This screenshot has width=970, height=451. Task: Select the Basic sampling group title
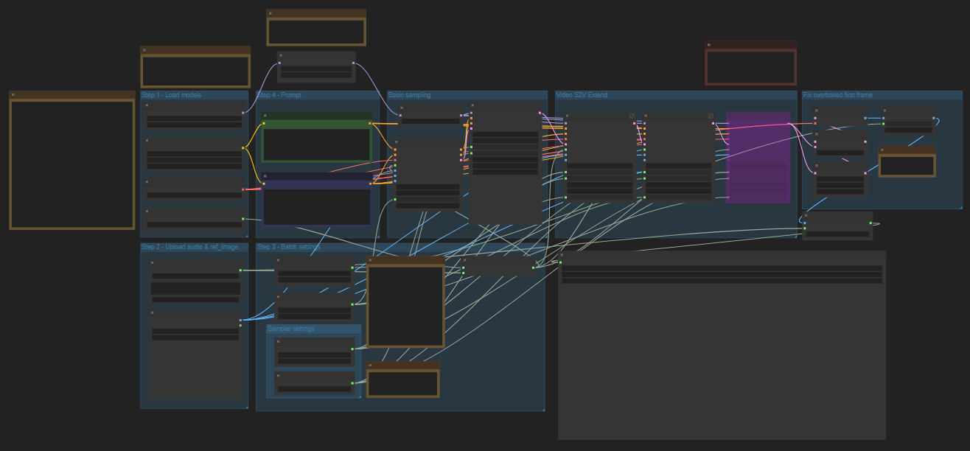410,95
